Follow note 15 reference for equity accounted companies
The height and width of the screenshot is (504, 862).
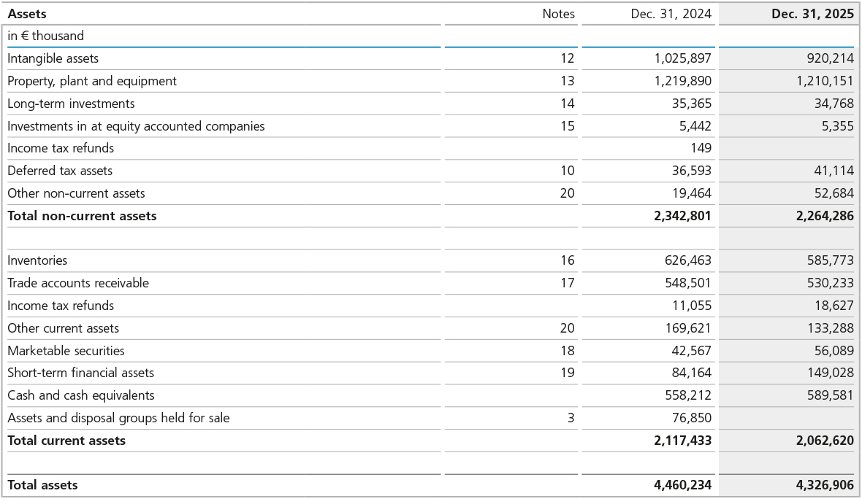[567, 126]
